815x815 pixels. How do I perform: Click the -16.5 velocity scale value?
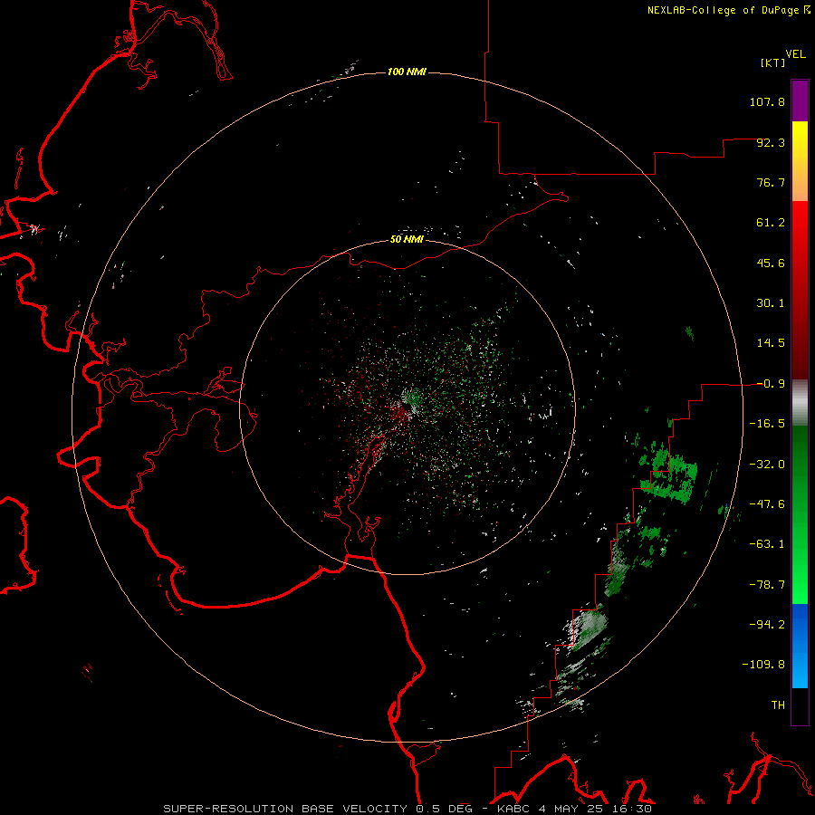767,424
